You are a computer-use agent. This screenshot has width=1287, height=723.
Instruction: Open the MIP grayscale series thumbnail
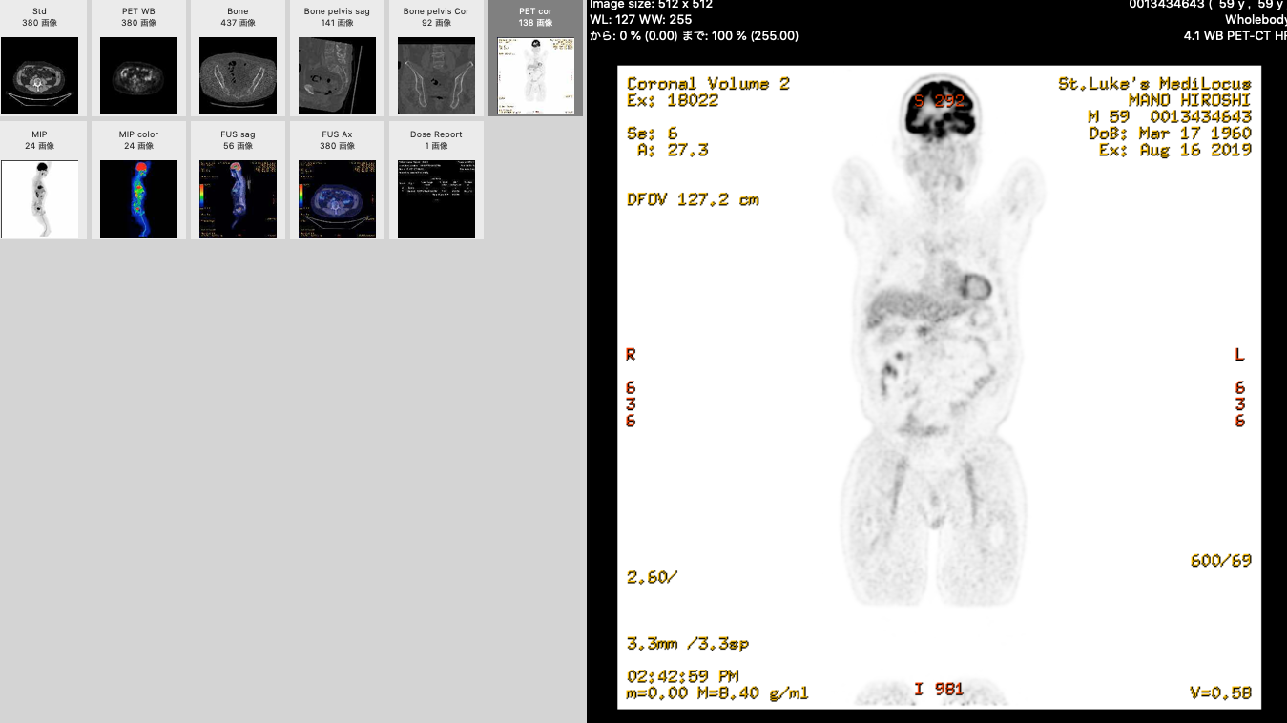coord(39,198)
